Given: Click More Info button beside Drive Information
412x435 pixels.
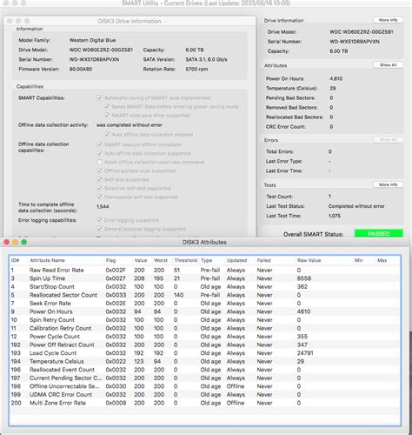Looking at the screenshot, I should point(388,20).
